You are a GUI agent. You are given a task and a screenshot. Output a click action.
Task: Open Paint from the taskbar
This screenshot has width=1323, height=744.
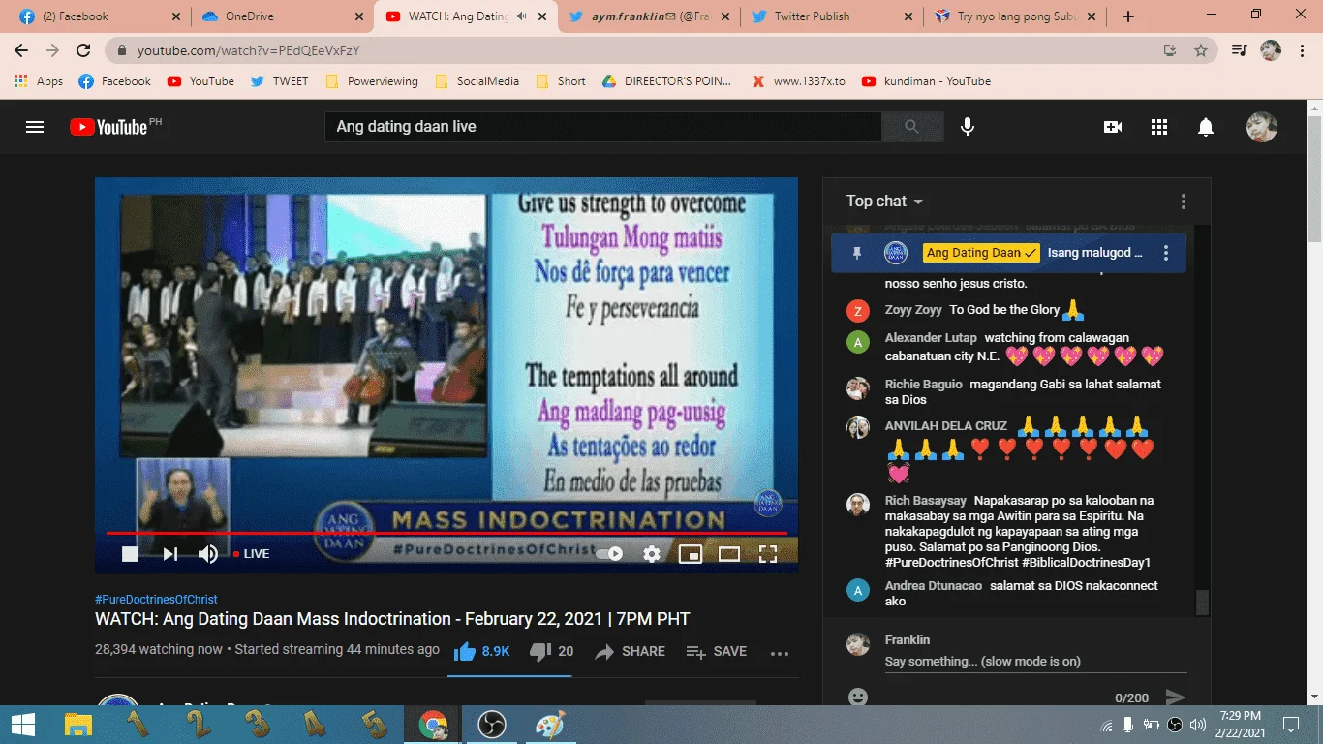coord(550,725)
